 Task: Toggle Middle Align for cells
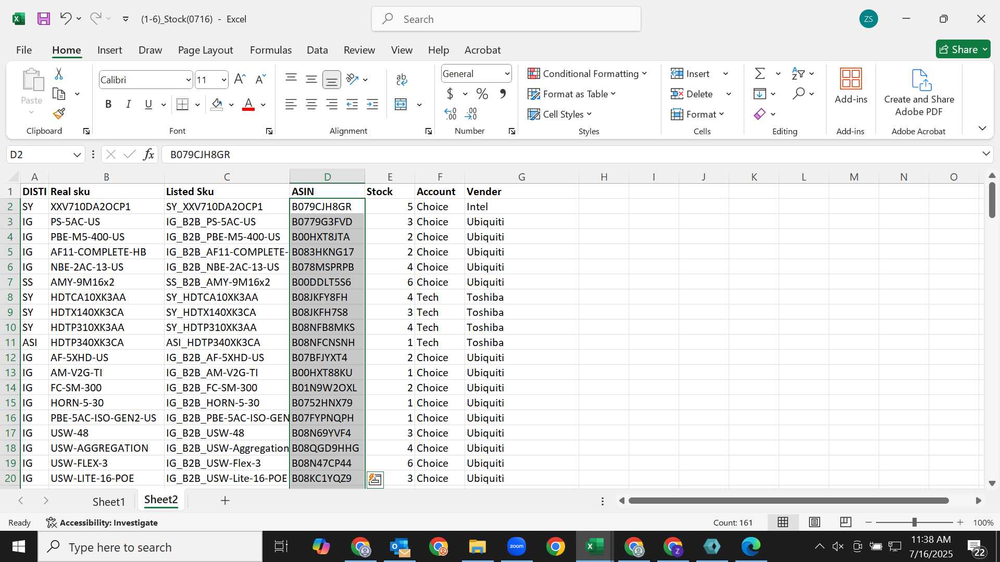pyautogui.click(x=311, y=79)
